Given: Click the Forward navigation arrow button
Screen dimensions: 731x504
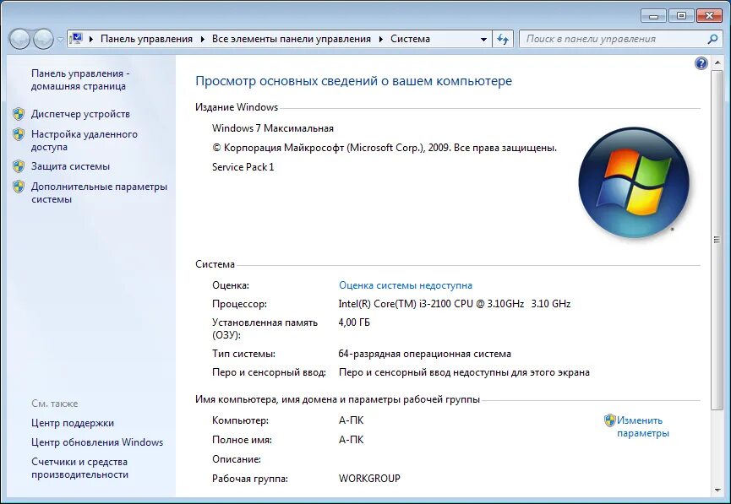Looking at the screenshot, I should [x=43, y=39].
